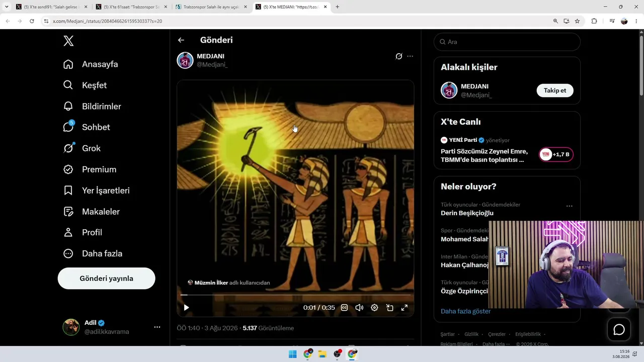Viewport: 644px width, 362px height.
Task: Open Sohbet messages in the sidebar
Action: [87, 127]
